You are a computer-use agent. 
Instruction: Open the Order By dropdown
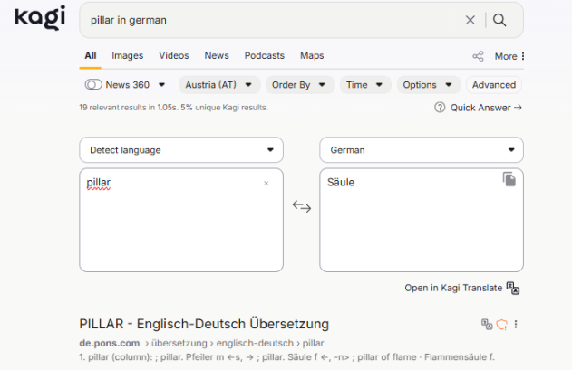pos(298,85)
